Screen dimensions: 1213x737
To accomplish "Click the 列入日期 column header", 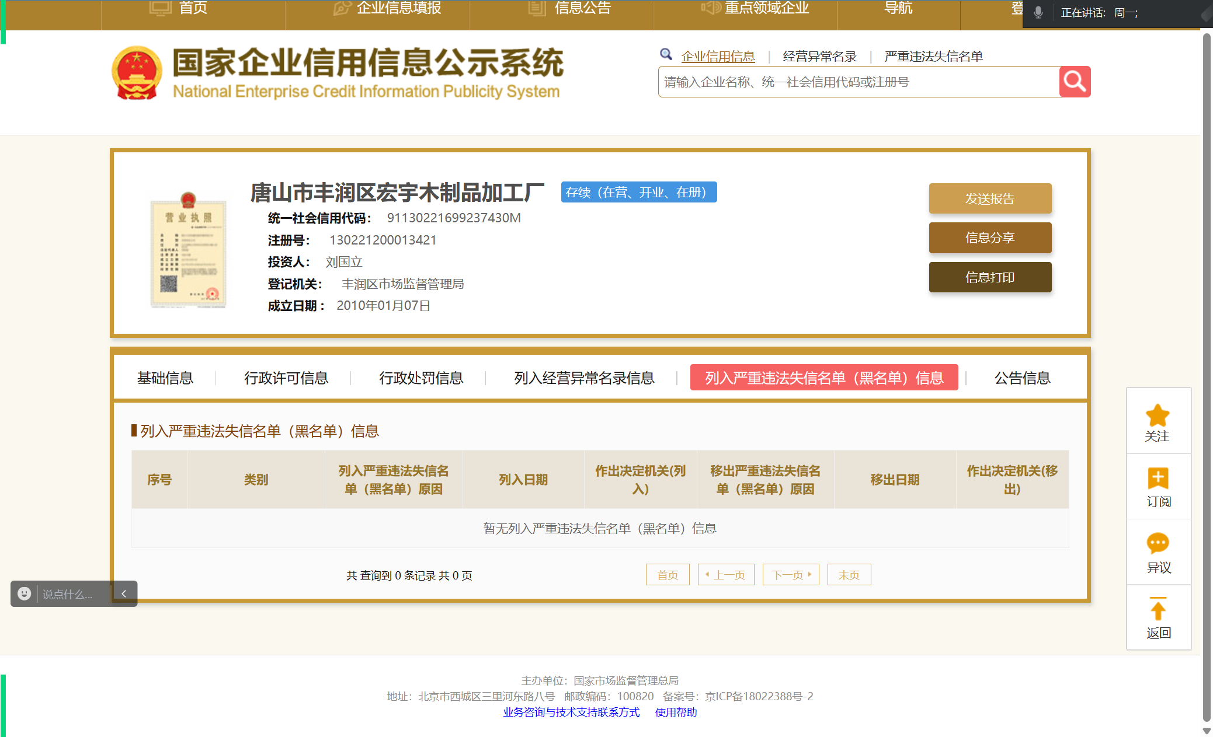I will [523, 479].
